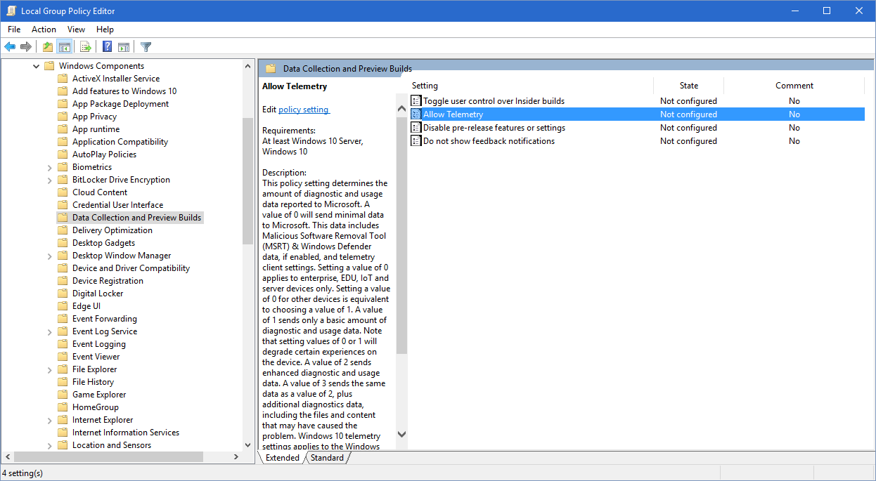This screenshot has height=481, width=876.
Task: Click description pane scroll down arrow
Action: point(401,435)
